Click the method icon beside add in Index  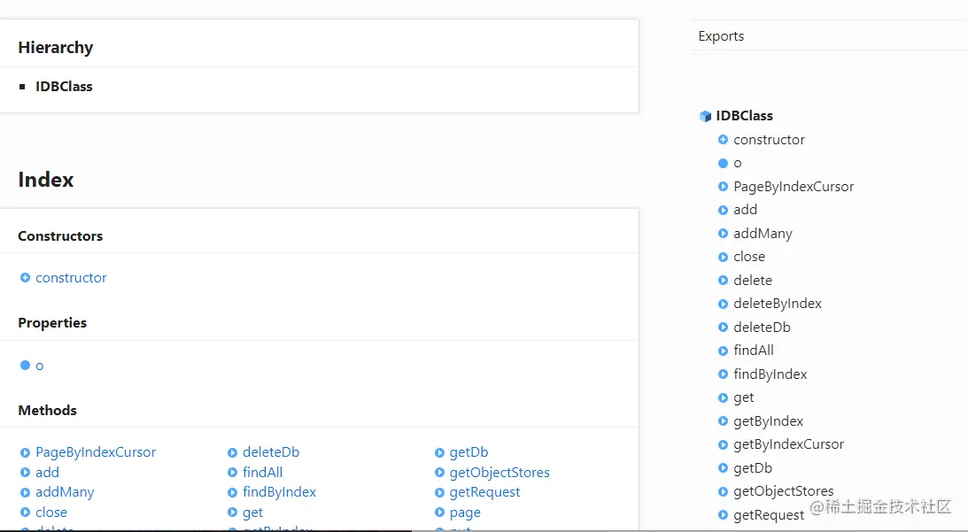[25, 472]
